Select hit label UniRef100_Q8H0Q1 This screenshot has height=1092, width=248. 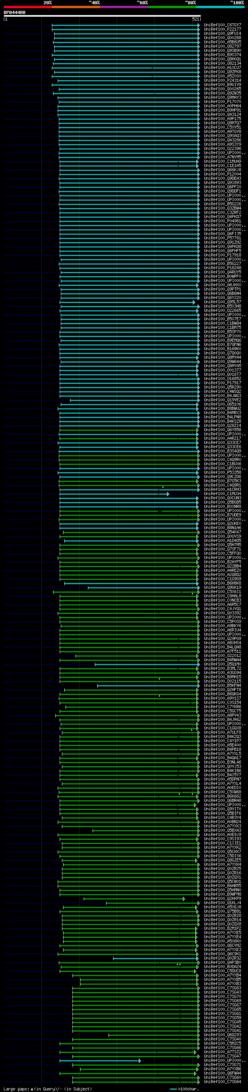click(x=222, y=59)
